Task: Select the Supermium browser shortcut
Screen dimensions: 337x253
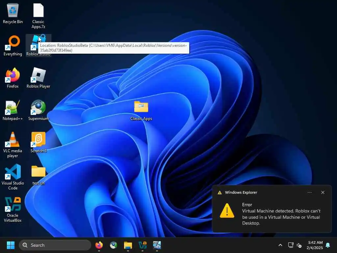Action: point(38,110)
